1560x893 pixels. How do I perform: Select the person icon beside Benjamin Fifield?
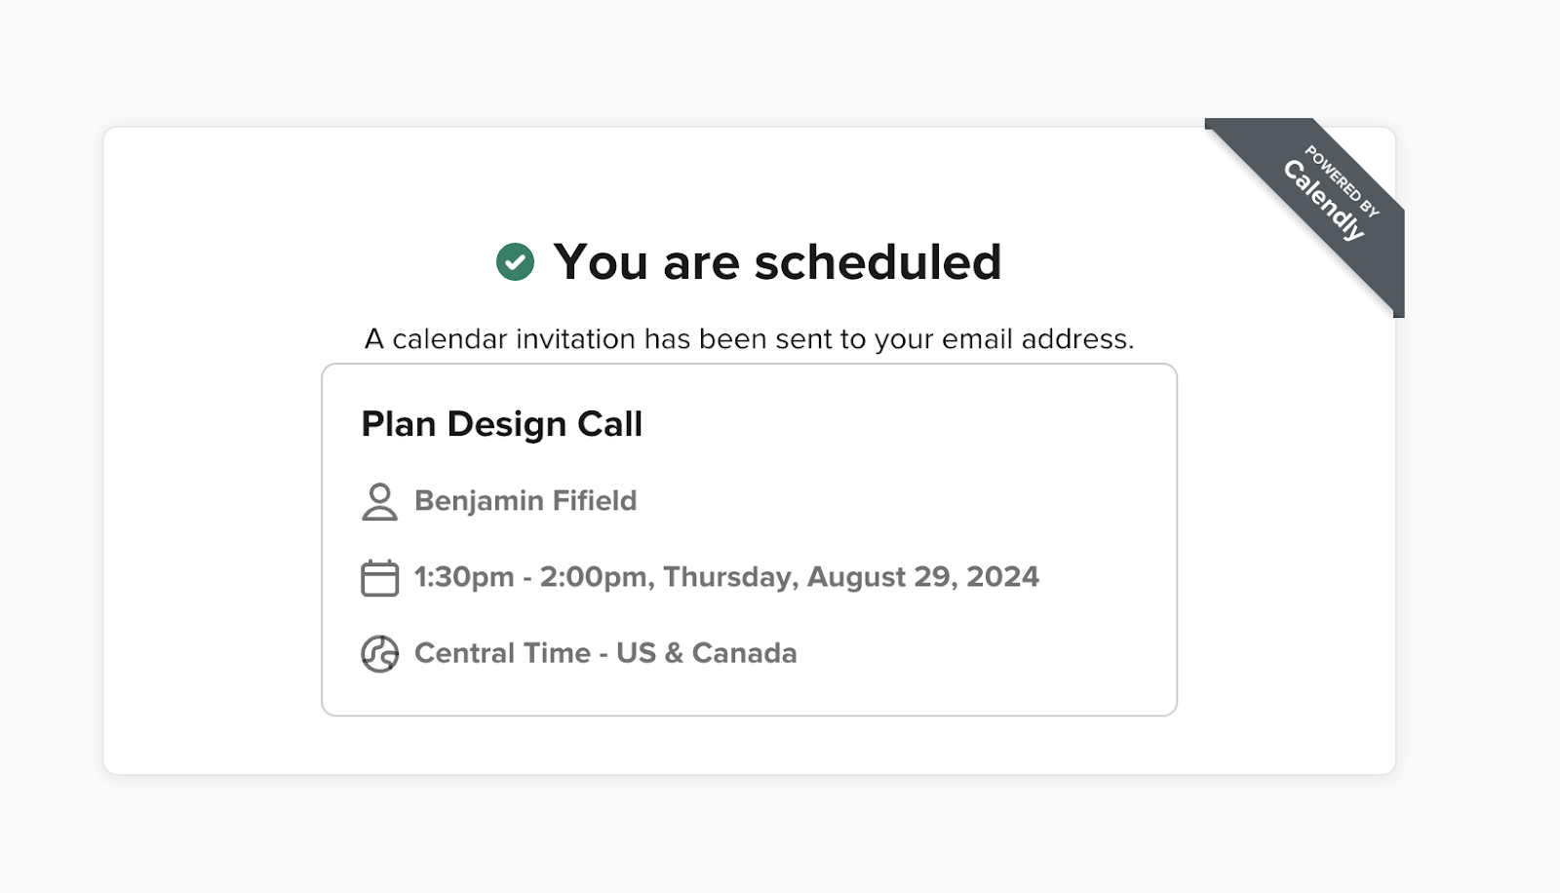[379, 501]
